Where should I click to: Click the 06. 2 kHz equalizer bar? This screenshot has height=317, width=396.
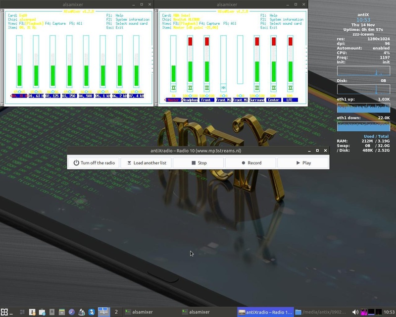click(119, 61)
